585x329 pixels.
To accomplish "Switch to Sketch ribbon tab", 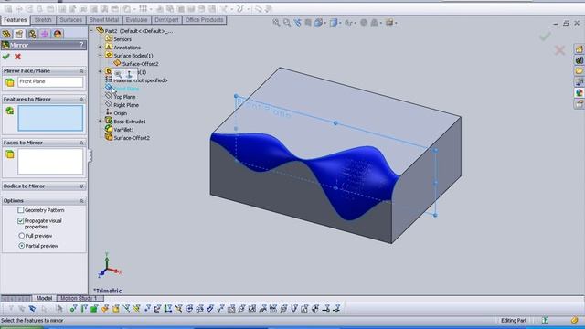I will coord(43,20).
